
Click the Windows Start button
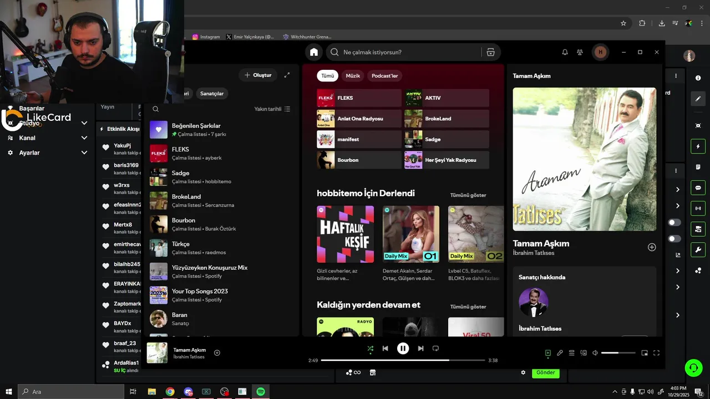(x=8, y=392)
